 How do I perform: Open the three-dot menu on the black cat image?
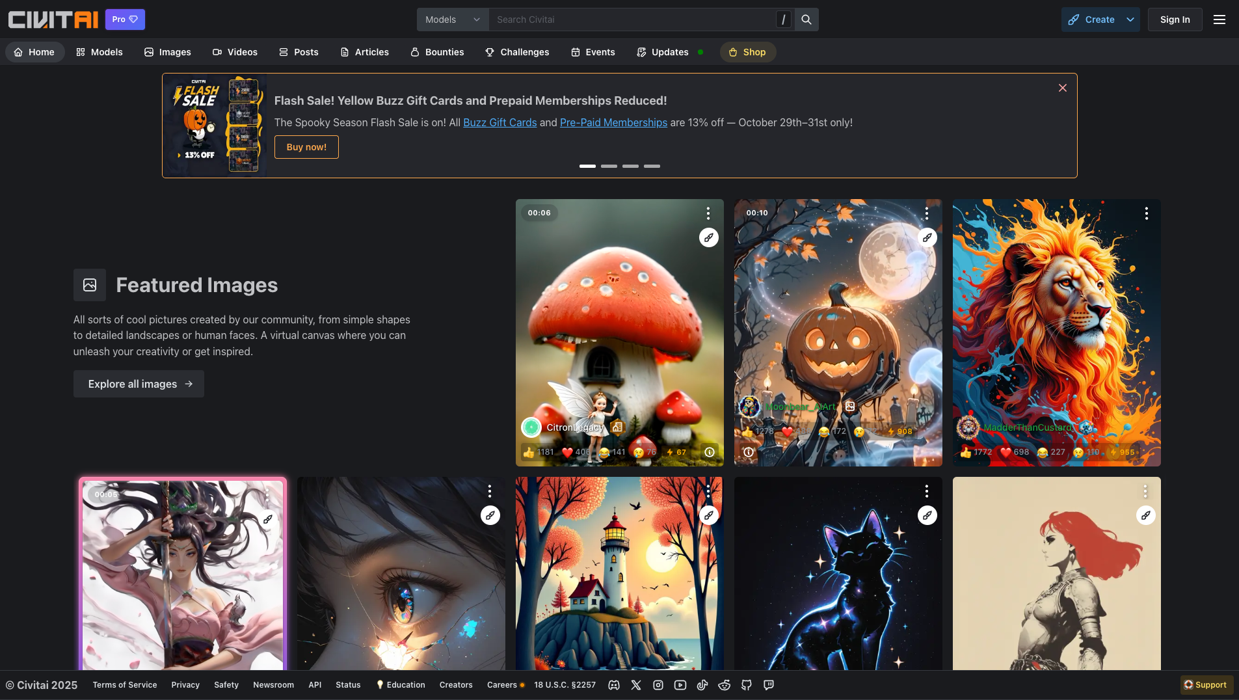pyautogui.click(x=927, y=491)
